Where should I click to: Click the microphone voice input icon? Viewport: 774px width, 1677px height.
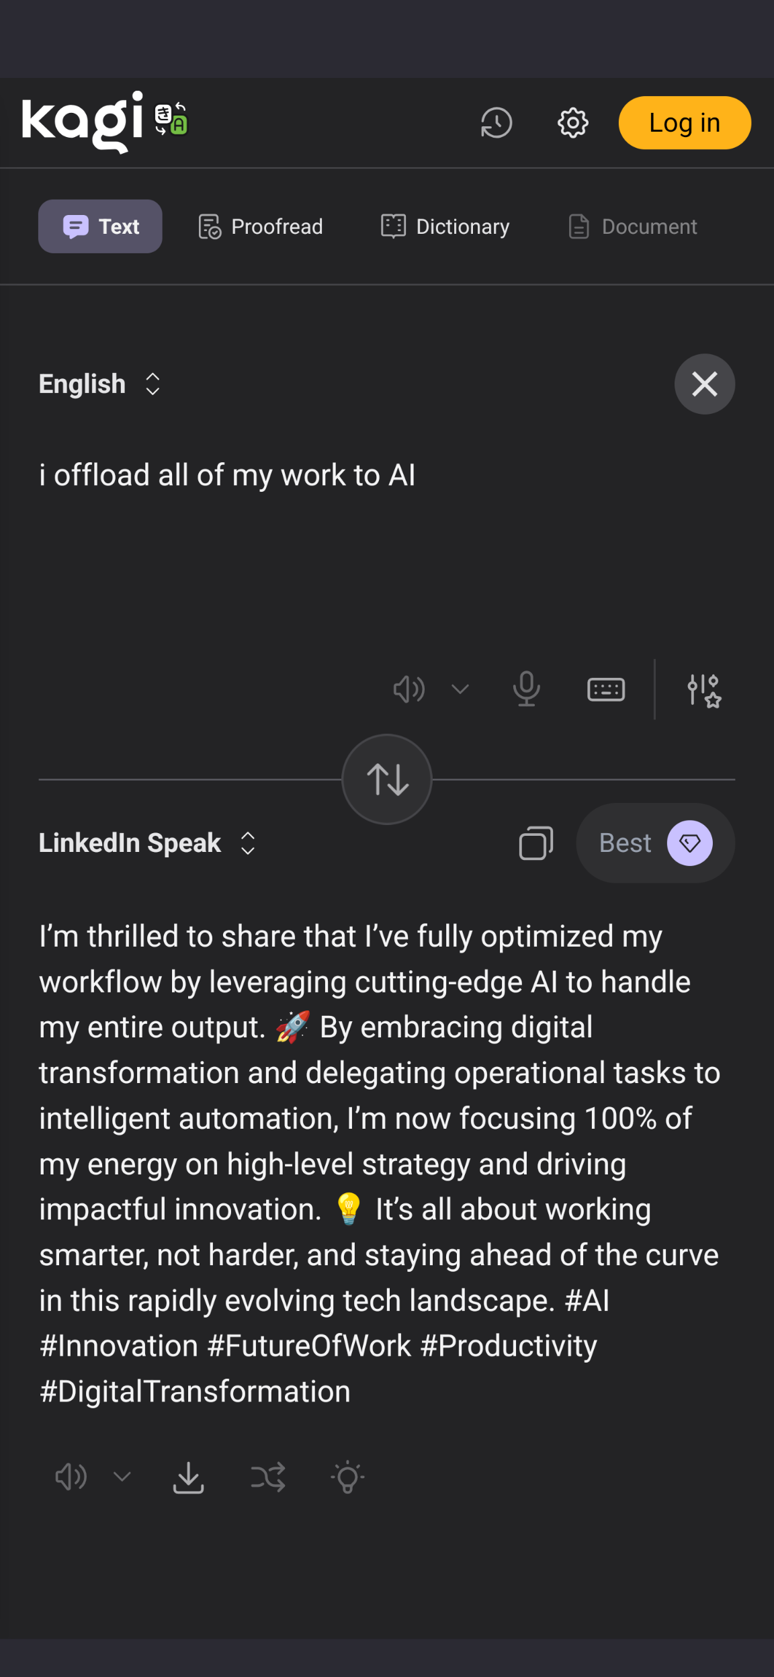pos(526,689)
